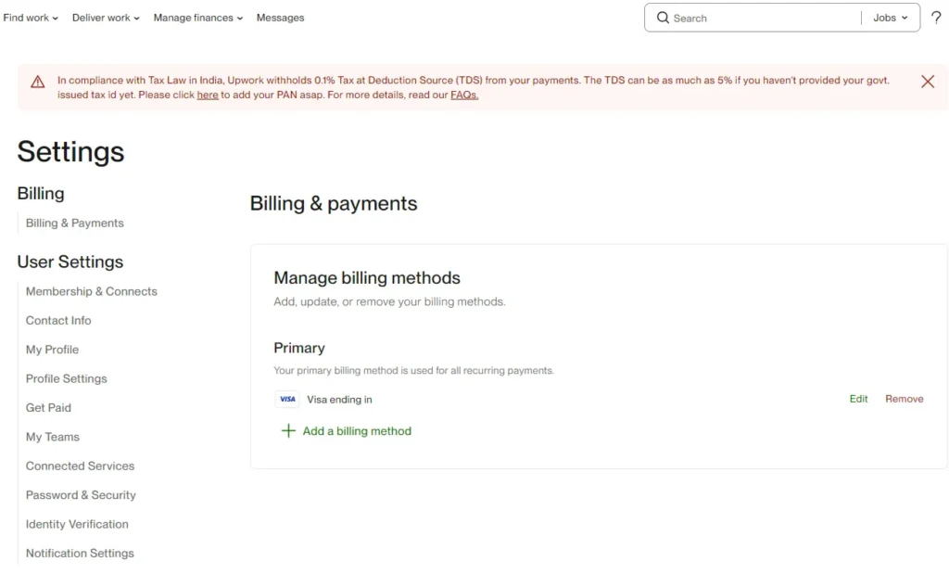Screen dimensions: 949x587
Task: Click the warning triangle icon in banner
Action: point(37,82)
